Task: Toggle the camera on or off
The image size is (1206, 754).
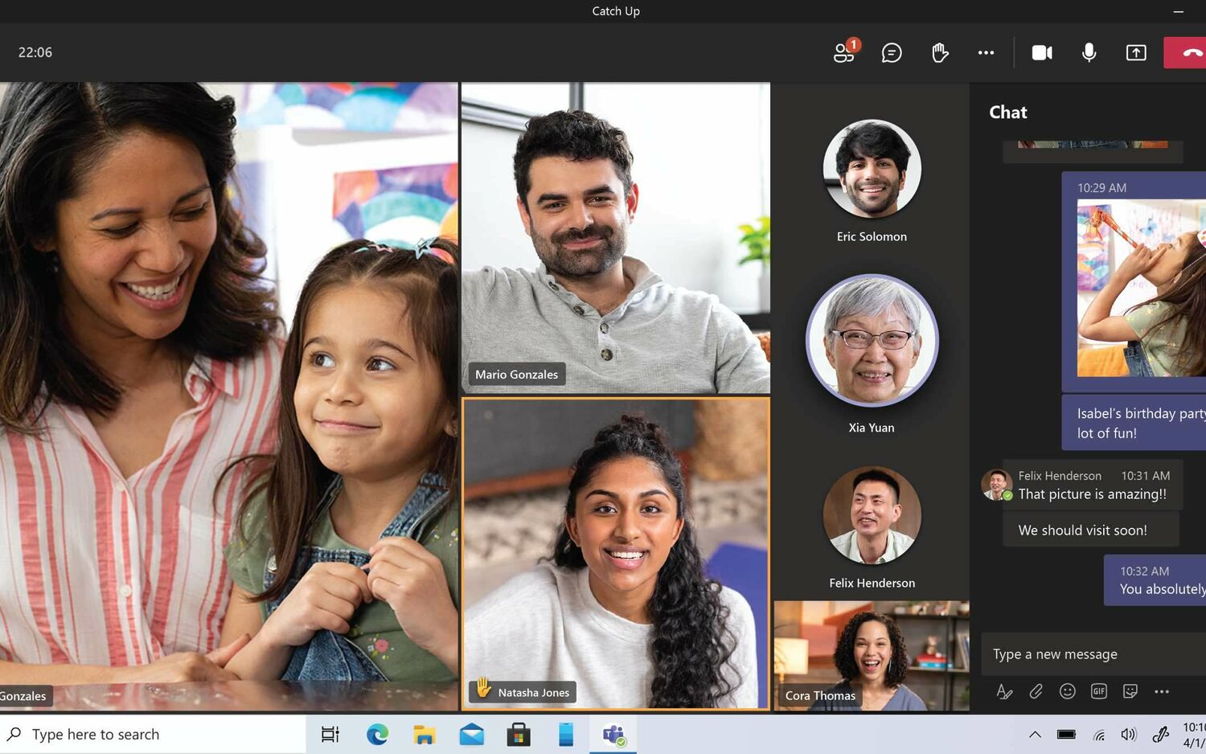Action: (x=1042, y=53)
